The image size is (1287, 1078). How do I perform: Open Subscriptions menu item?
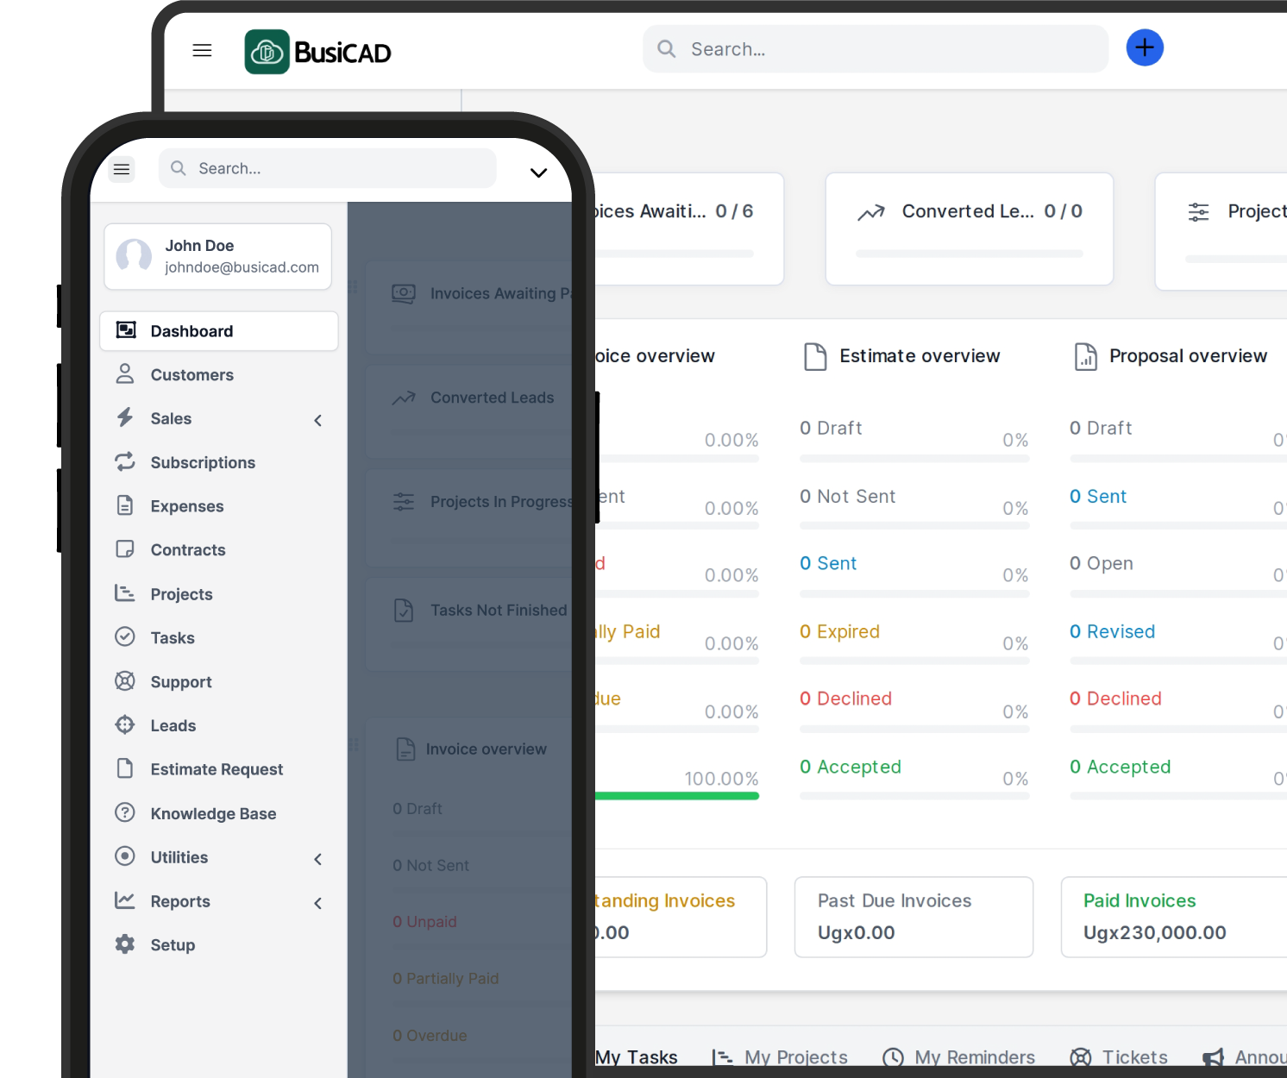coord(219,462)
